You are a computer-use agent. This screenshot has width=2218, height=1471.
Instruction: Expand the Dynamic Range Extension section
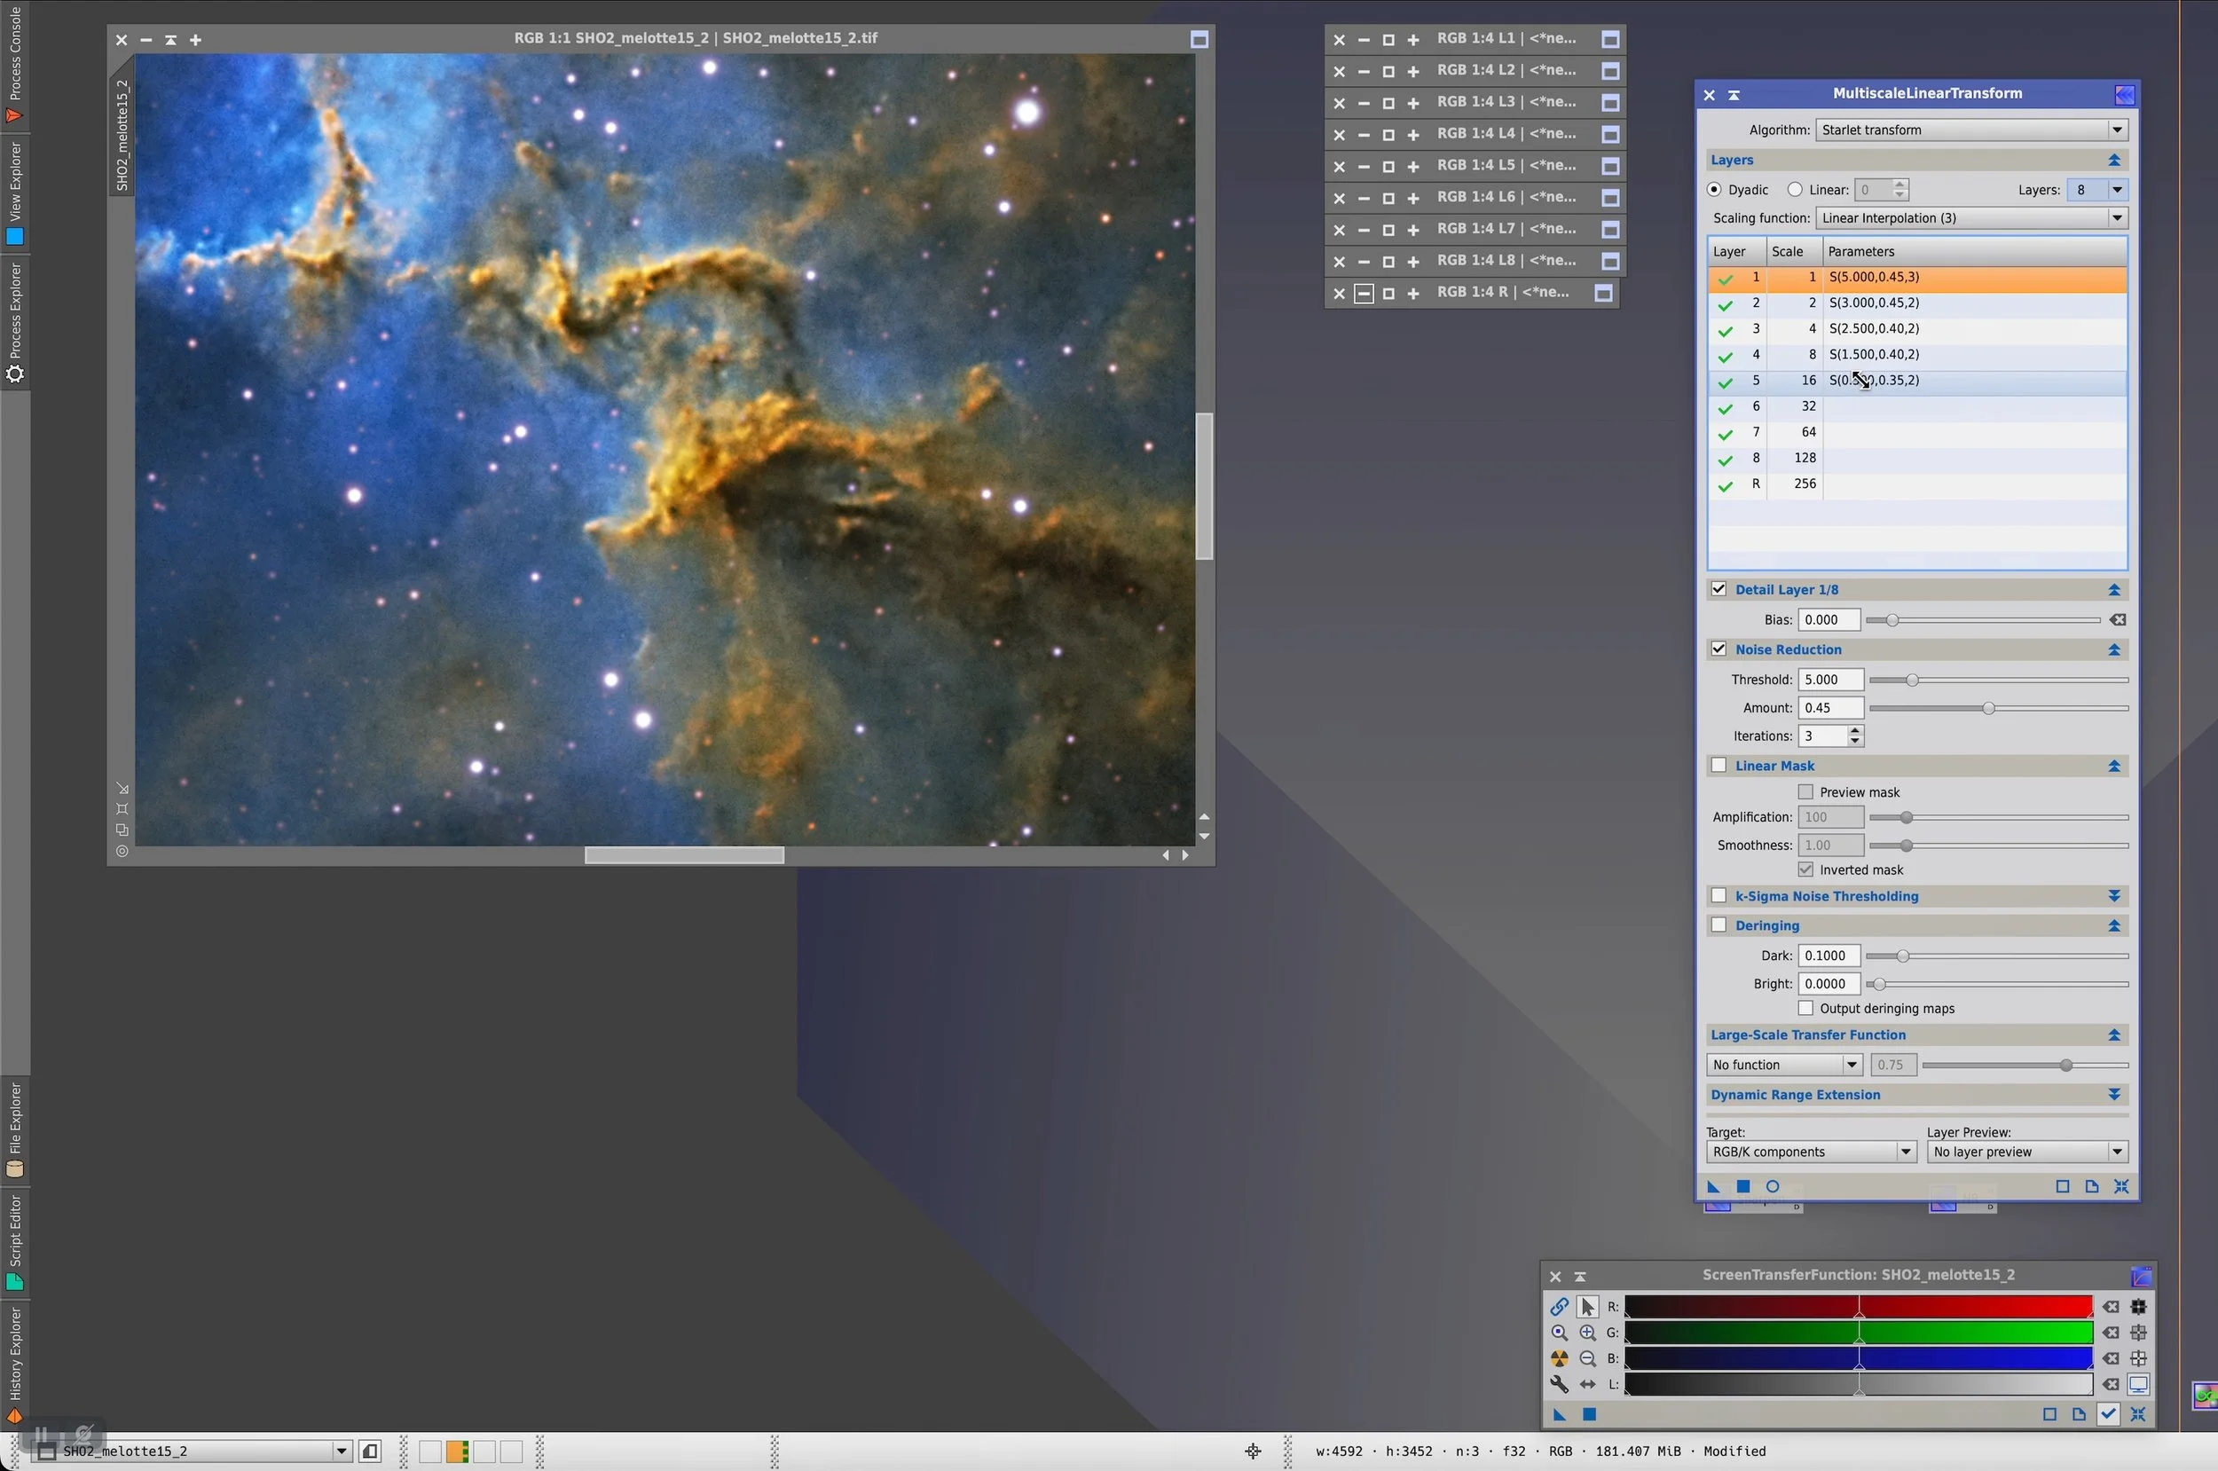pyautogui.click(x=2114, y=1095)
